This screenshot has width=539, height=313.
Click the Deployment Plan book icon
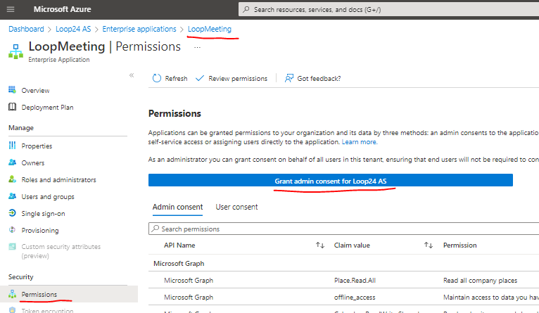click(13, 107)
